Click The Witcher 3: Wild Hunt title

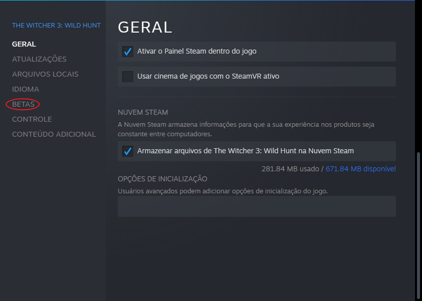[56, 26]
